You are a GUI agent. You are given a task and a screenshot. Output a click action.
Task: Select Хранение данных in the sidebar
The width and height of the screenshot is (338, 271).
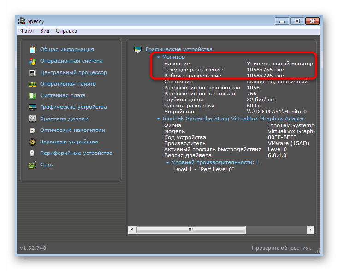pos(65,118)
